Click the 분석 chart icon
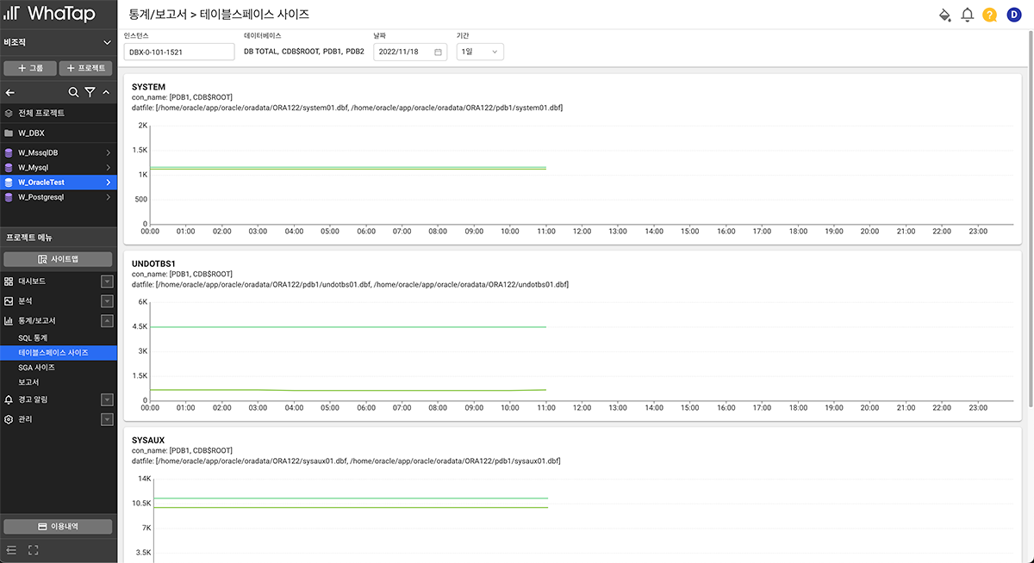The width and height of the screenshot is (1034, 563). point(9,301)
